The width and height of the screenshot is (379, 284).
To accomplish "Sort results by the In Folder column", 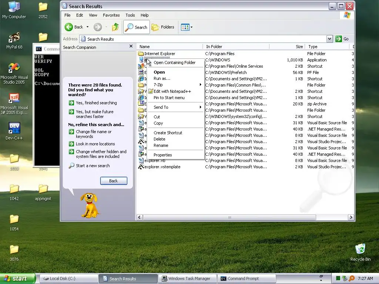I will (236, 47).
